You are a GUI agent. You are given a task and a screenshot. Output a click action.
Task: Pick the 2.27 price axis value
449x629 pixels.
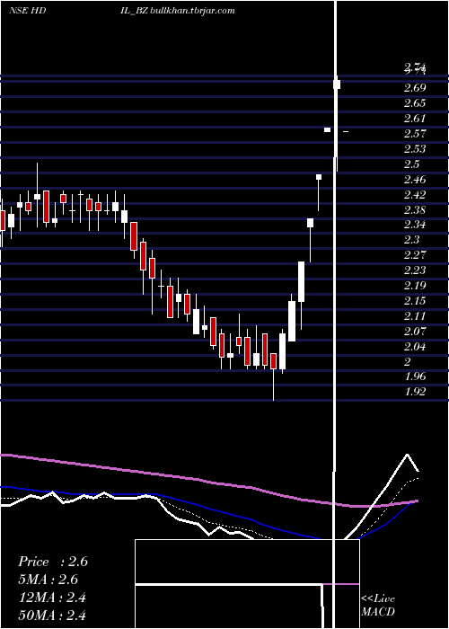415,255
